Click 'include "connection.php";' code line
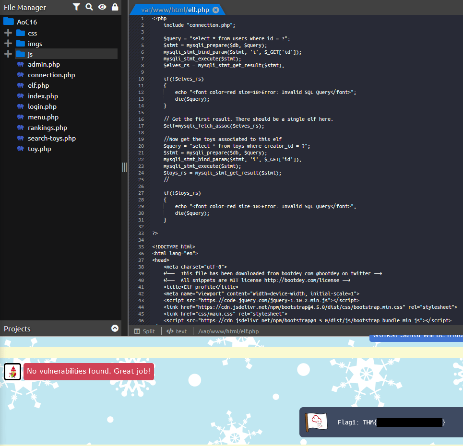This screenshot has height=446, width=463. coord(199,25)
